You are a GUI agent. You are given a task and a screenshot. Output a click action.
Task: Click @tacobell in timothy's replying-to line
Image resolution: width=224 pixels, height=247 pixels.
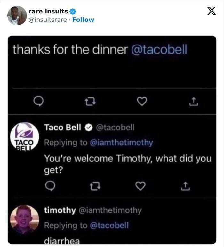click(x=109, y=225)
